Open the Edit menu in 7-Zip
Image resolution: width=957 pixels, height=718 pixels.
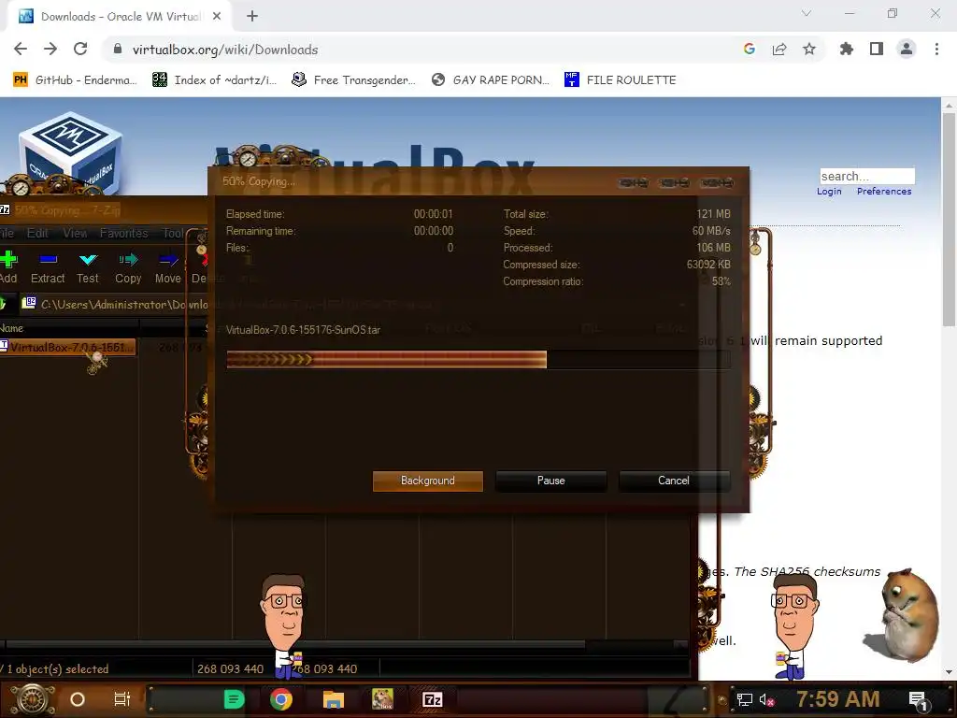tap(37, 233)
